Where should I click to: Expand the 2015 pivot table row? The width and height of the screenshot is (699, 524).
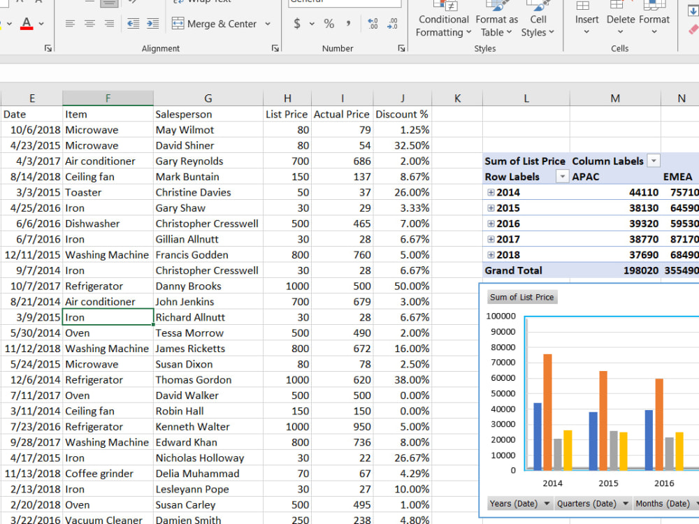(x=491, y=208)
